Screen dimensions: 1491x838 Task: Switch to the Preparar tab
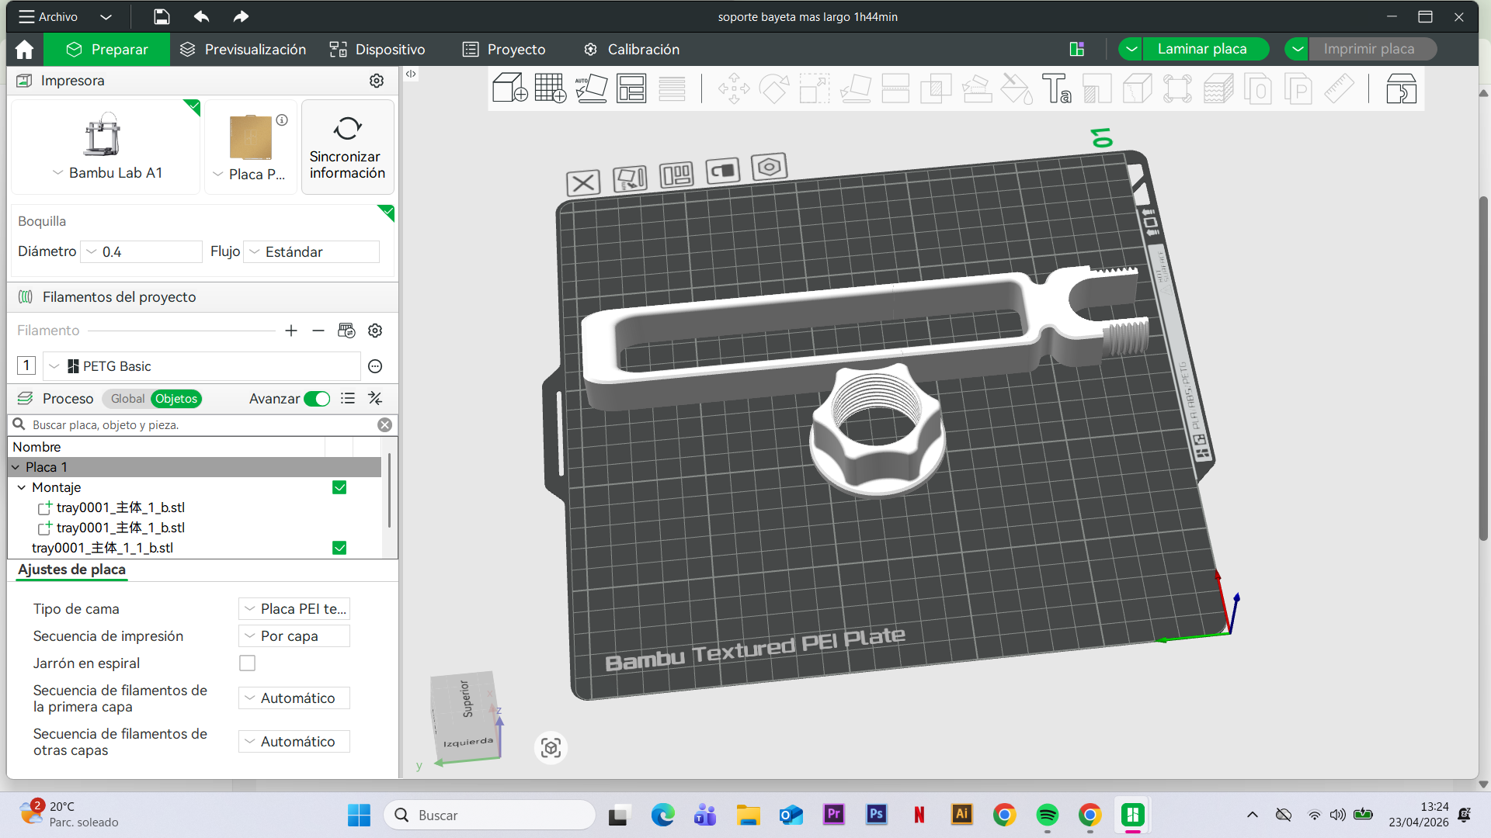[107, 49]
